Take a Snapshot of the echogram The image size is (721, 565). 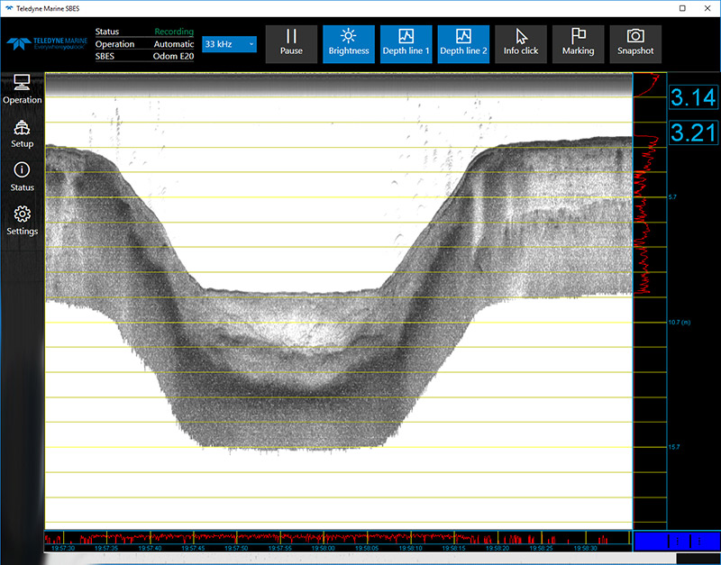click(x=635, y=43)
